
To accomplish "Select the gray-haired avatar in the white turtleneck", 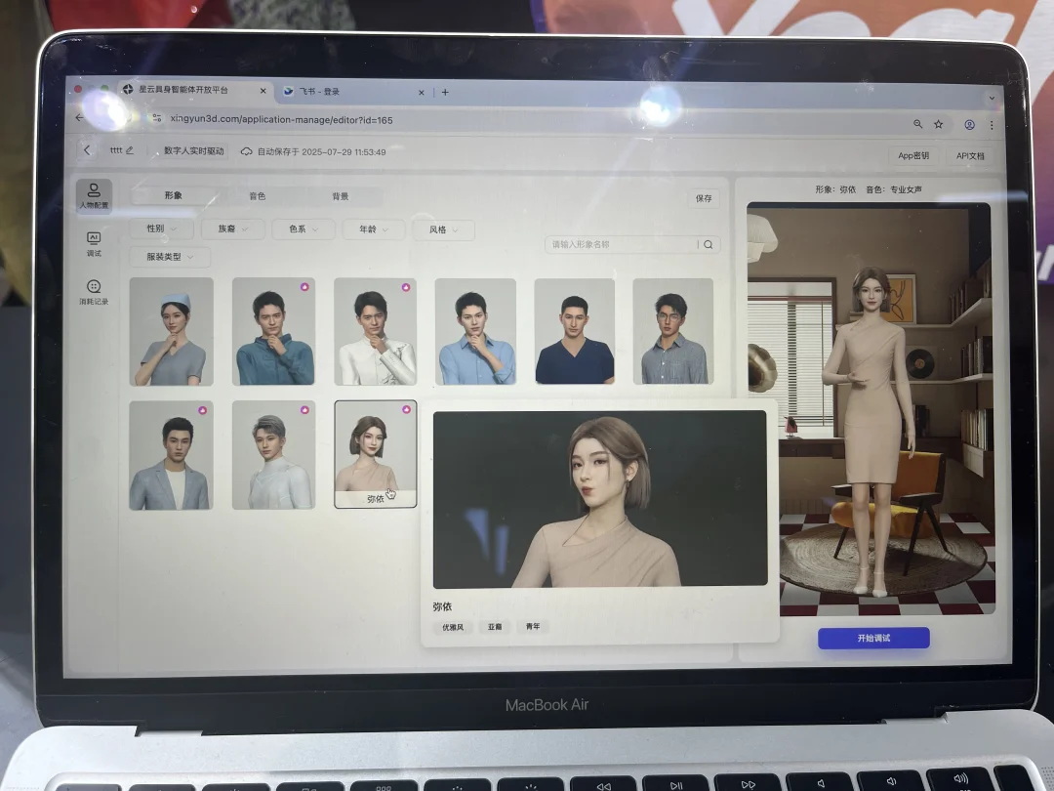I will click(x=273, y=455).
